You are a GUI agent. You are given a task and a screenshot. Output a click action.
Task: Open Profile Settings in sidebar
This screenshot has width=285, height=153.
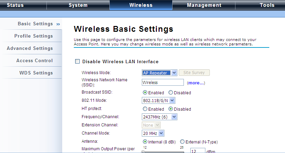[33, 36]
